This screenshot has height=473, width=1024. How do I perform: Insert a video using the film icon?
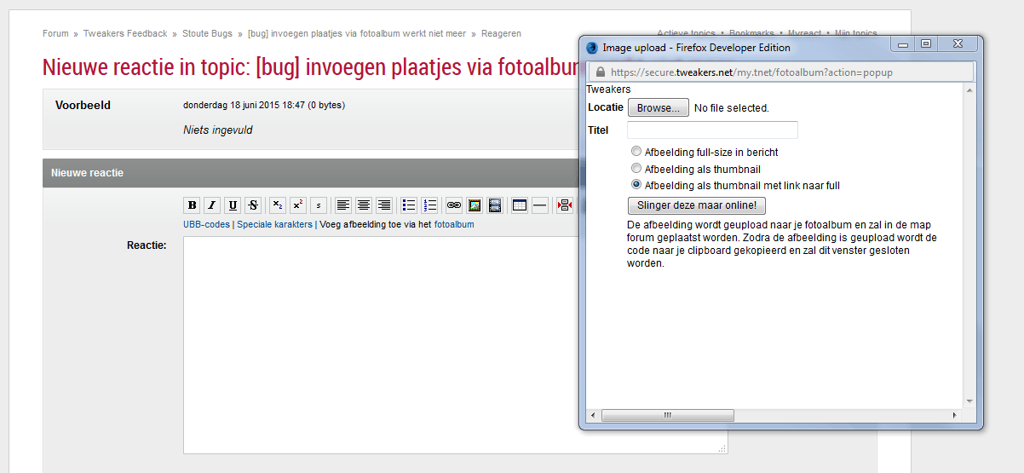pos(495,205)
